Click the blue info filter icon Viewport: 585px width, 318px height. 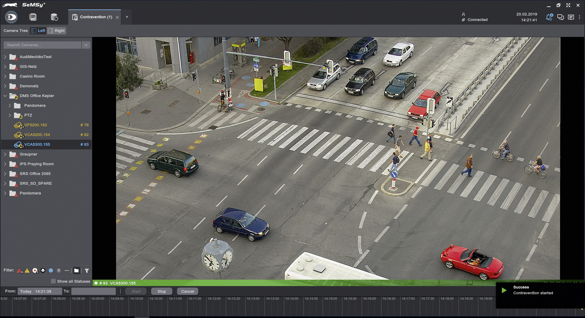[51, 271]
